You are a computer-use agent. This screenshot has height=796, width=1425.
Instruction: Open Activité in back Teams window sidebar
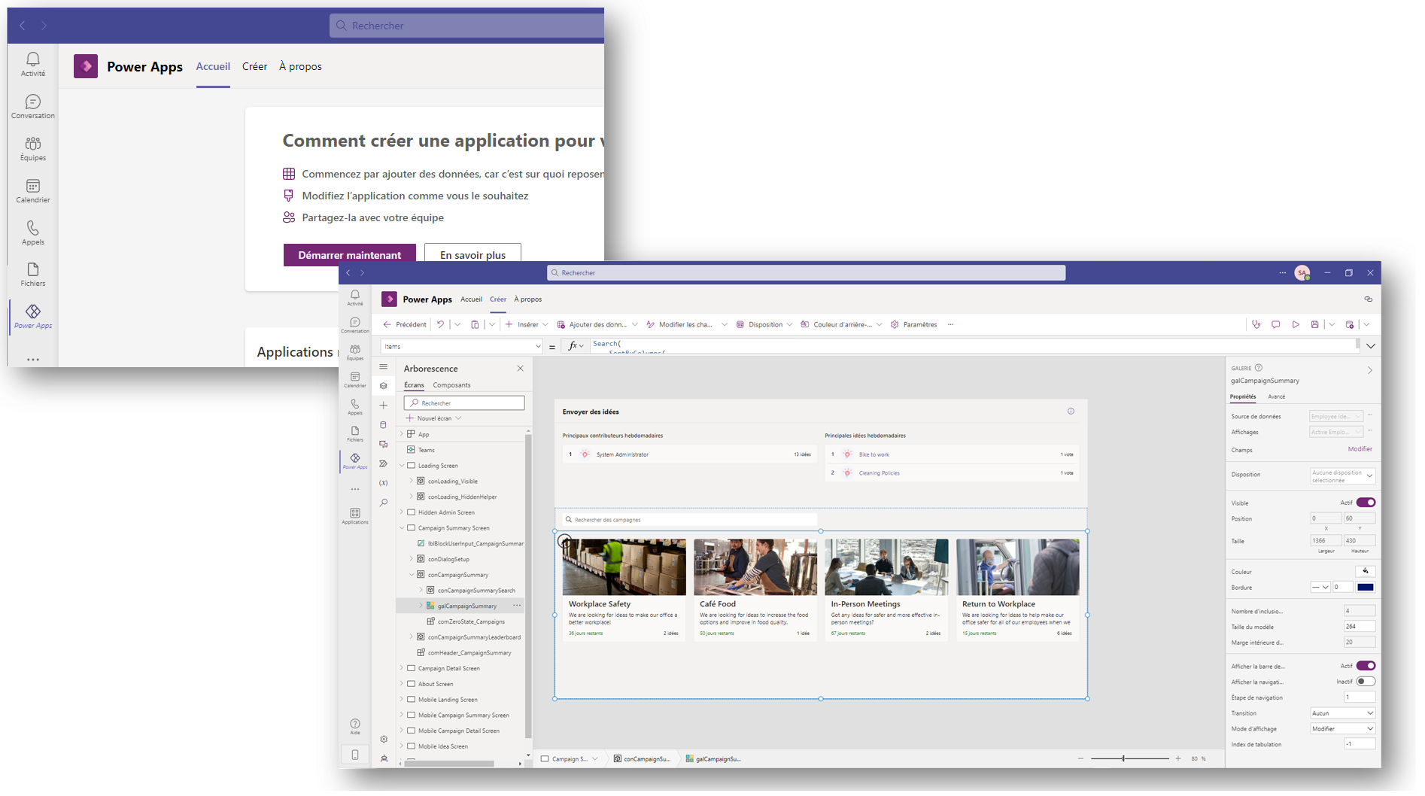(x=33, y=65)
